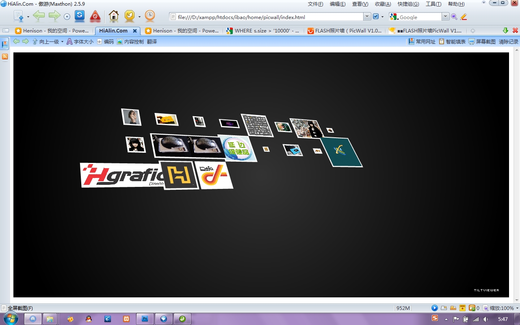
Task: Click 内容控制 toolbar button
Action: point(130,41)
